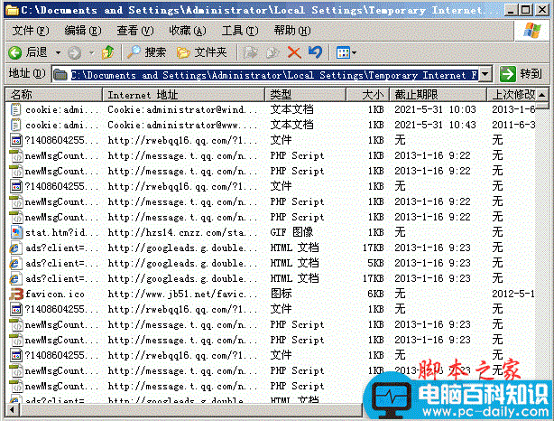
Task: Sort by 截止期限 column header
Action: tap(439, 95)
